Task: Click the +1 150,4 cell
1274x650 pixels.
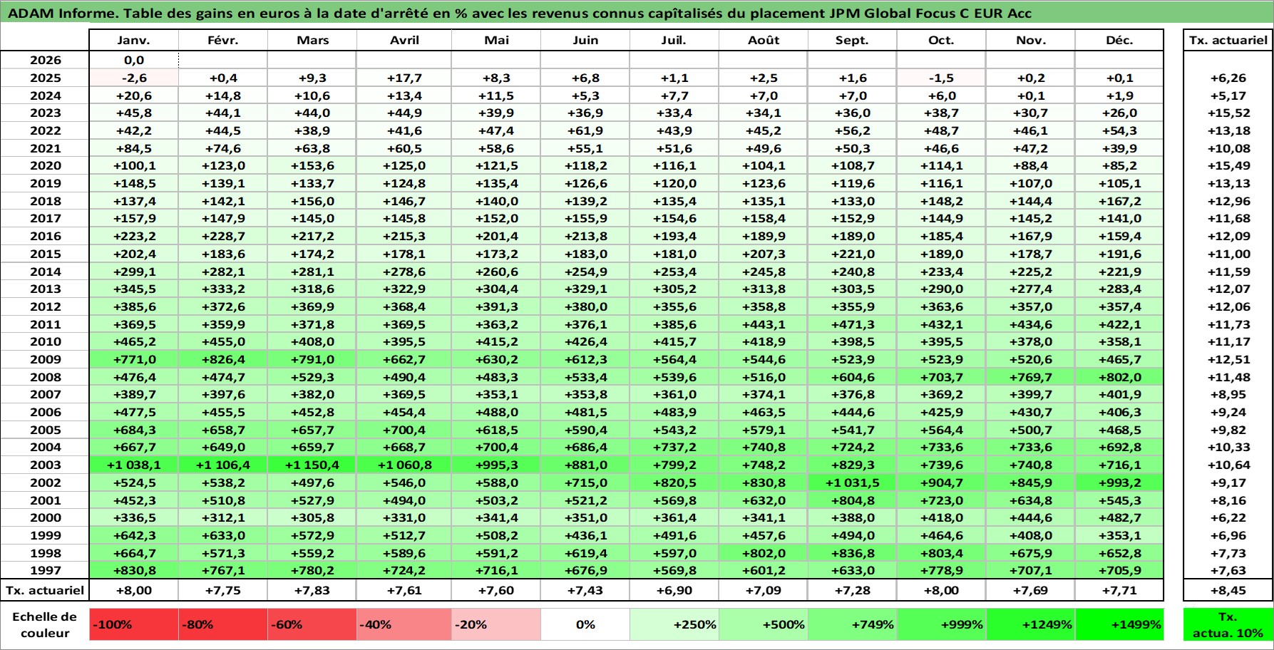Action: 312,465
